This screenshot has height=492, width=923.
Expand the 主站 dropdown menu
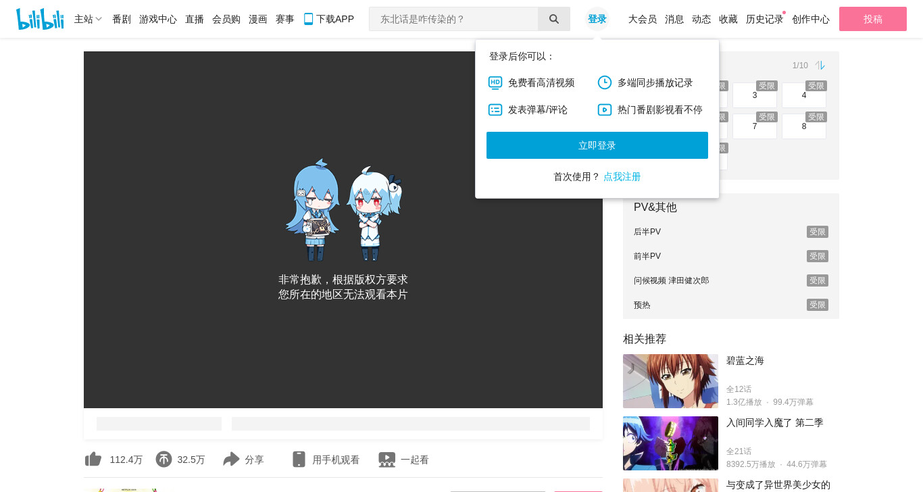coord(88,19)
